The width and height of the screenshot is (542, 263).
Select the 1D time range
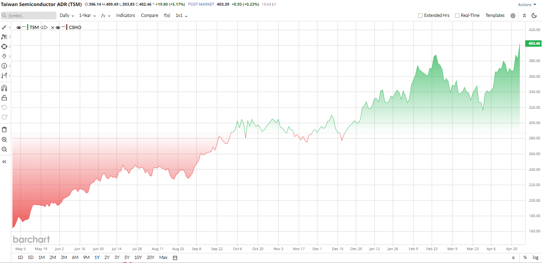[20, 258]
